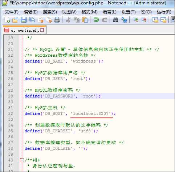This screenshot has height=172, width=175.
Task: Click the Replace toolbar icon
Action: (x=124, y=20)
